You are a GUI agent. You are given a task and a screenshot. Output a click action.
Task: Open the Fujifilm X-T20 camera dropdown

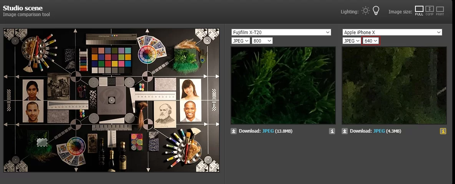point(281,32)
